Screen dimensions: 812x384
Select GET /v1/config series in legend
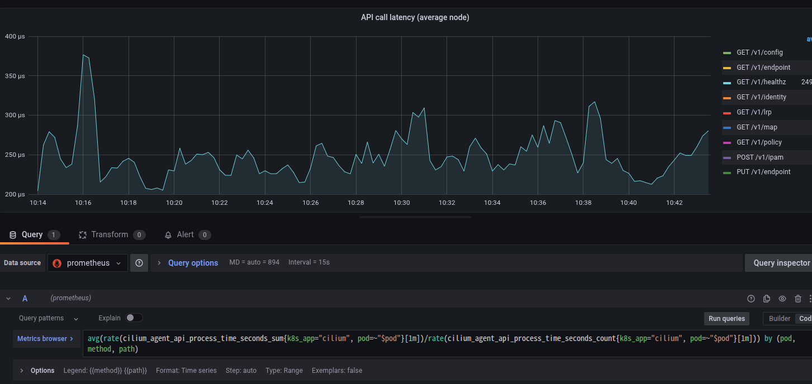pos(759,52)
